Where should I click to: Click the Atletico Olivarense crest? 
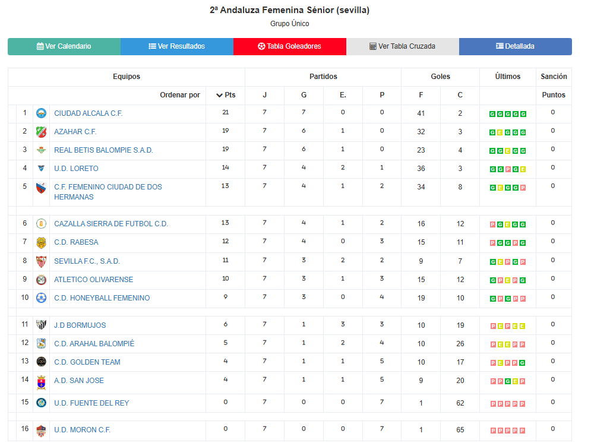coord(41,280)
